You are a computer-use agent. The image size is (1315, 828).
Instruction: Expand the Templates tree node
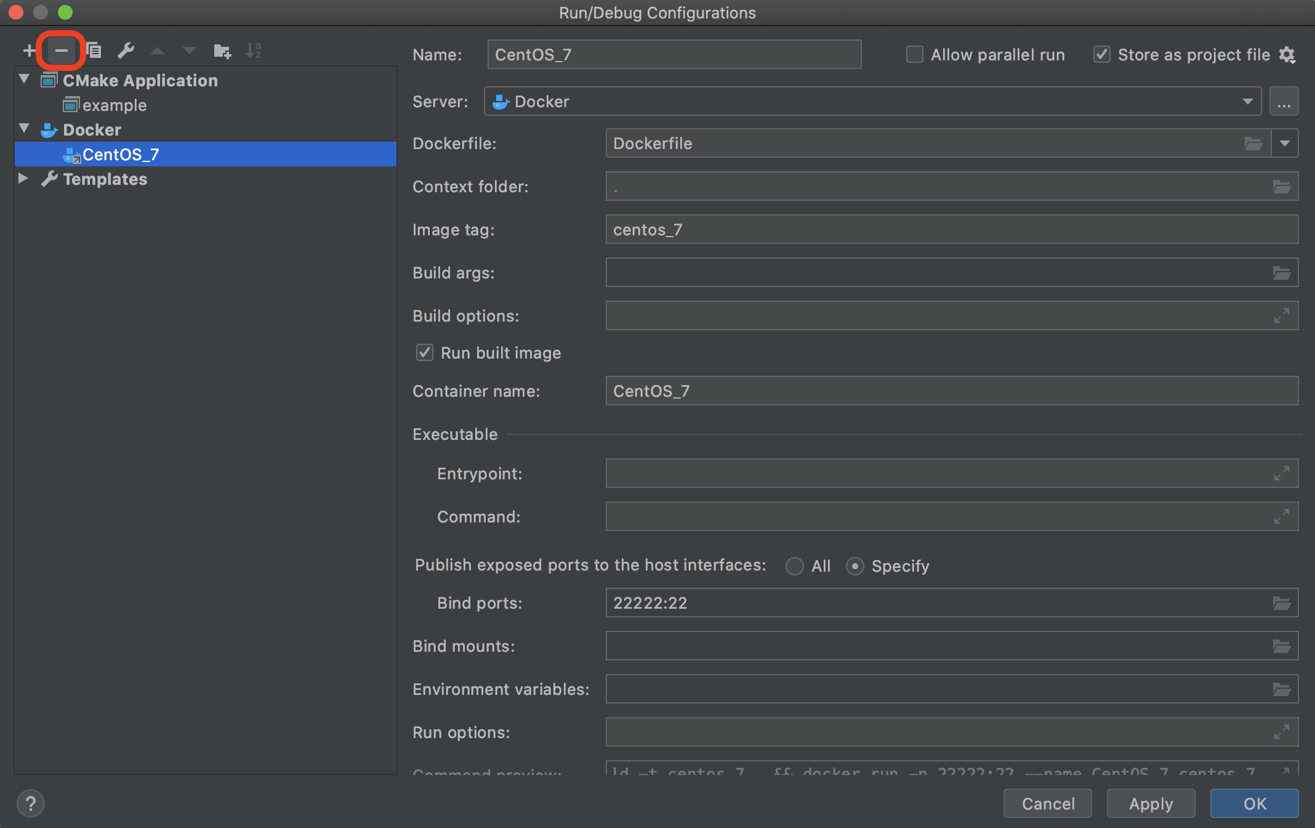point(23,179)
